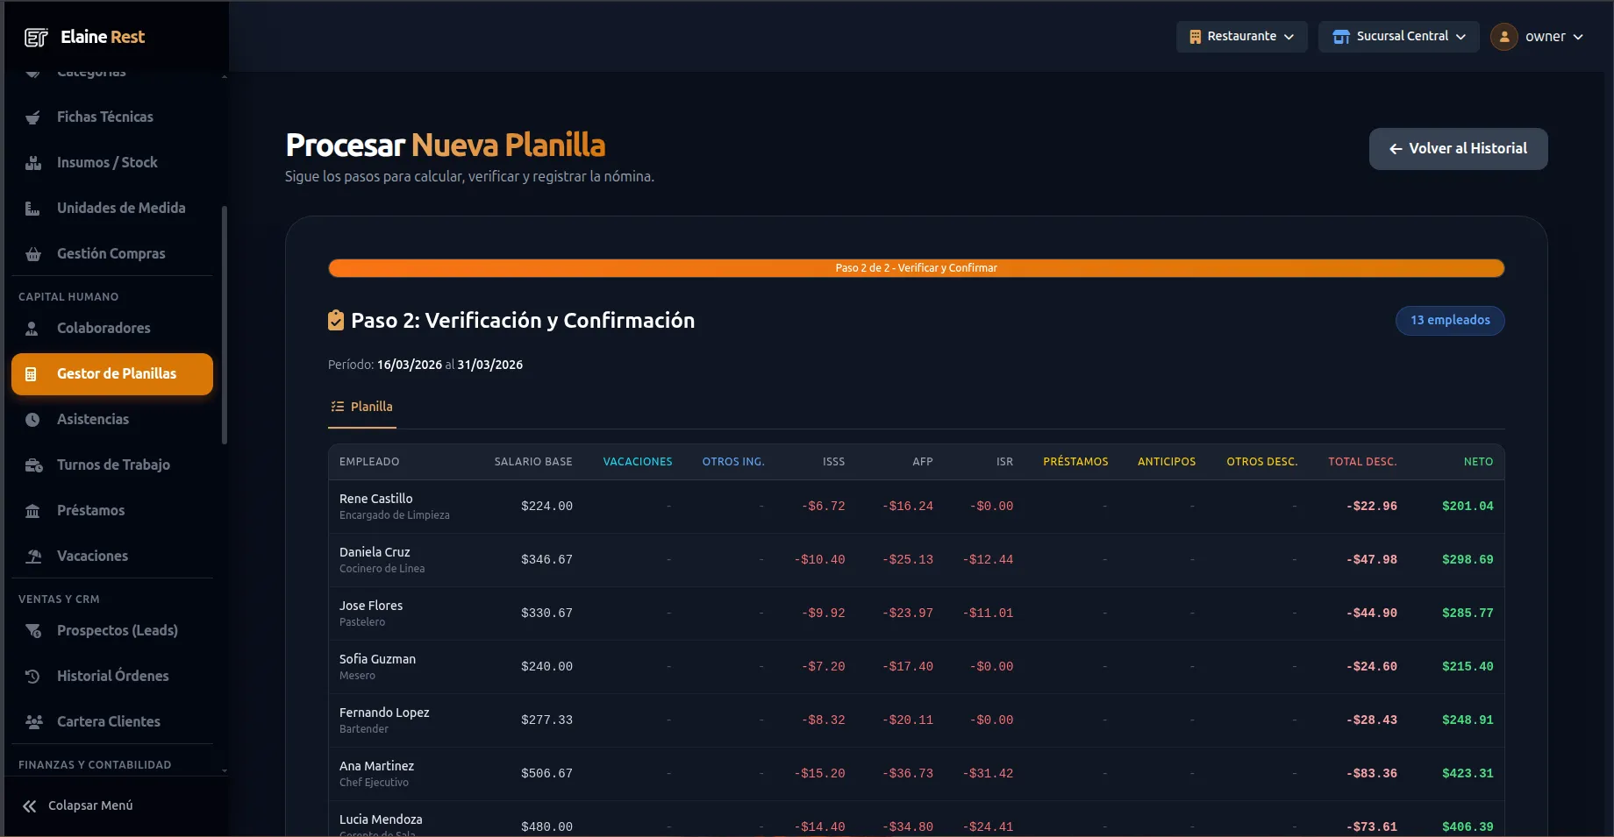Click the SALARIO BASE column header
Viewport: 1614px width, 837px height.
click(x=533, y=462)
